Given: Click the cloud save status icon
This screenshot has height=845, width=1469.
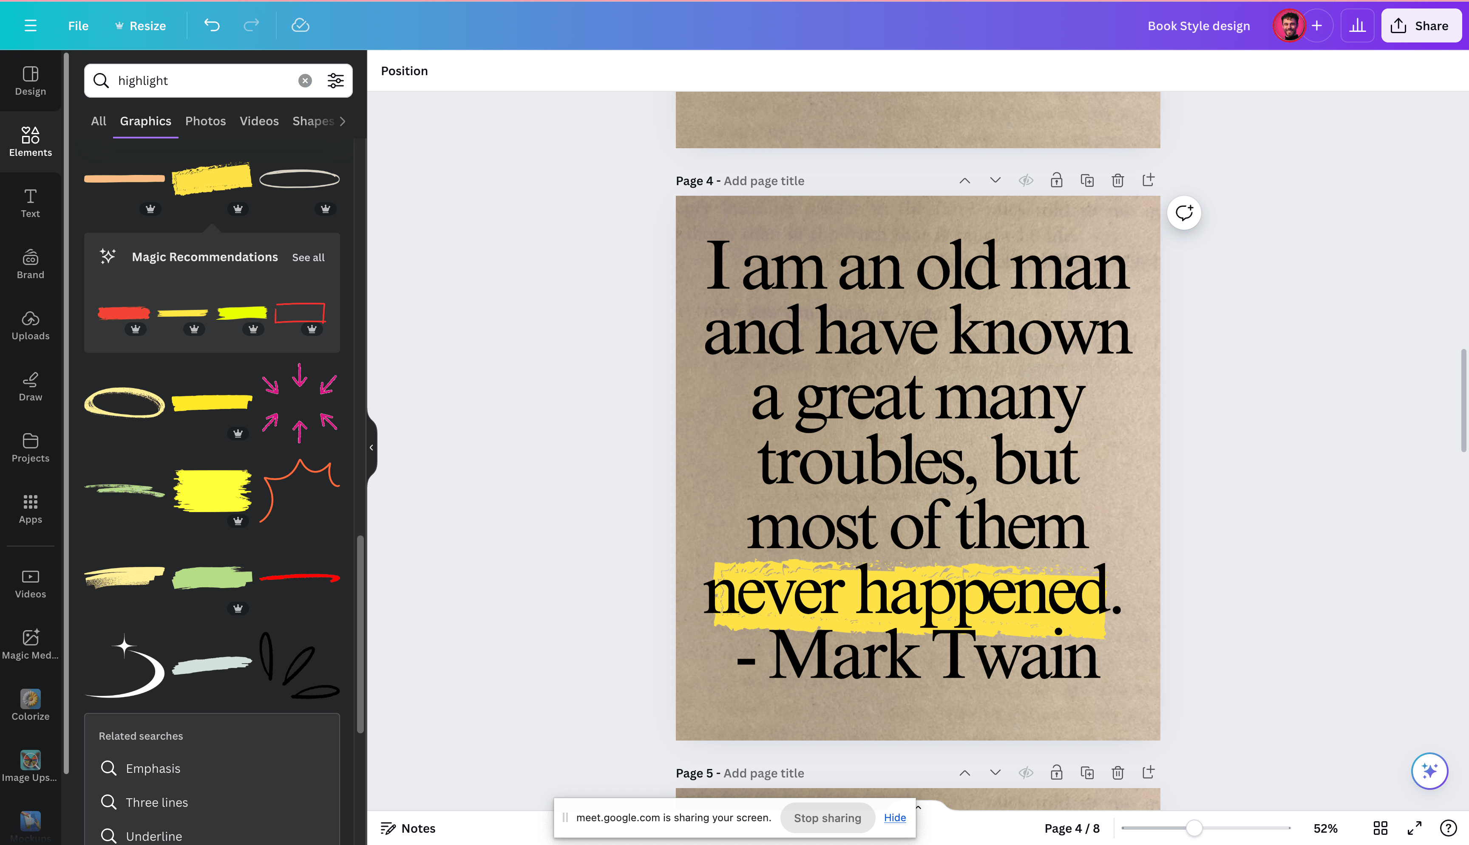Looking at the screenshot, I should click(301, 25).
